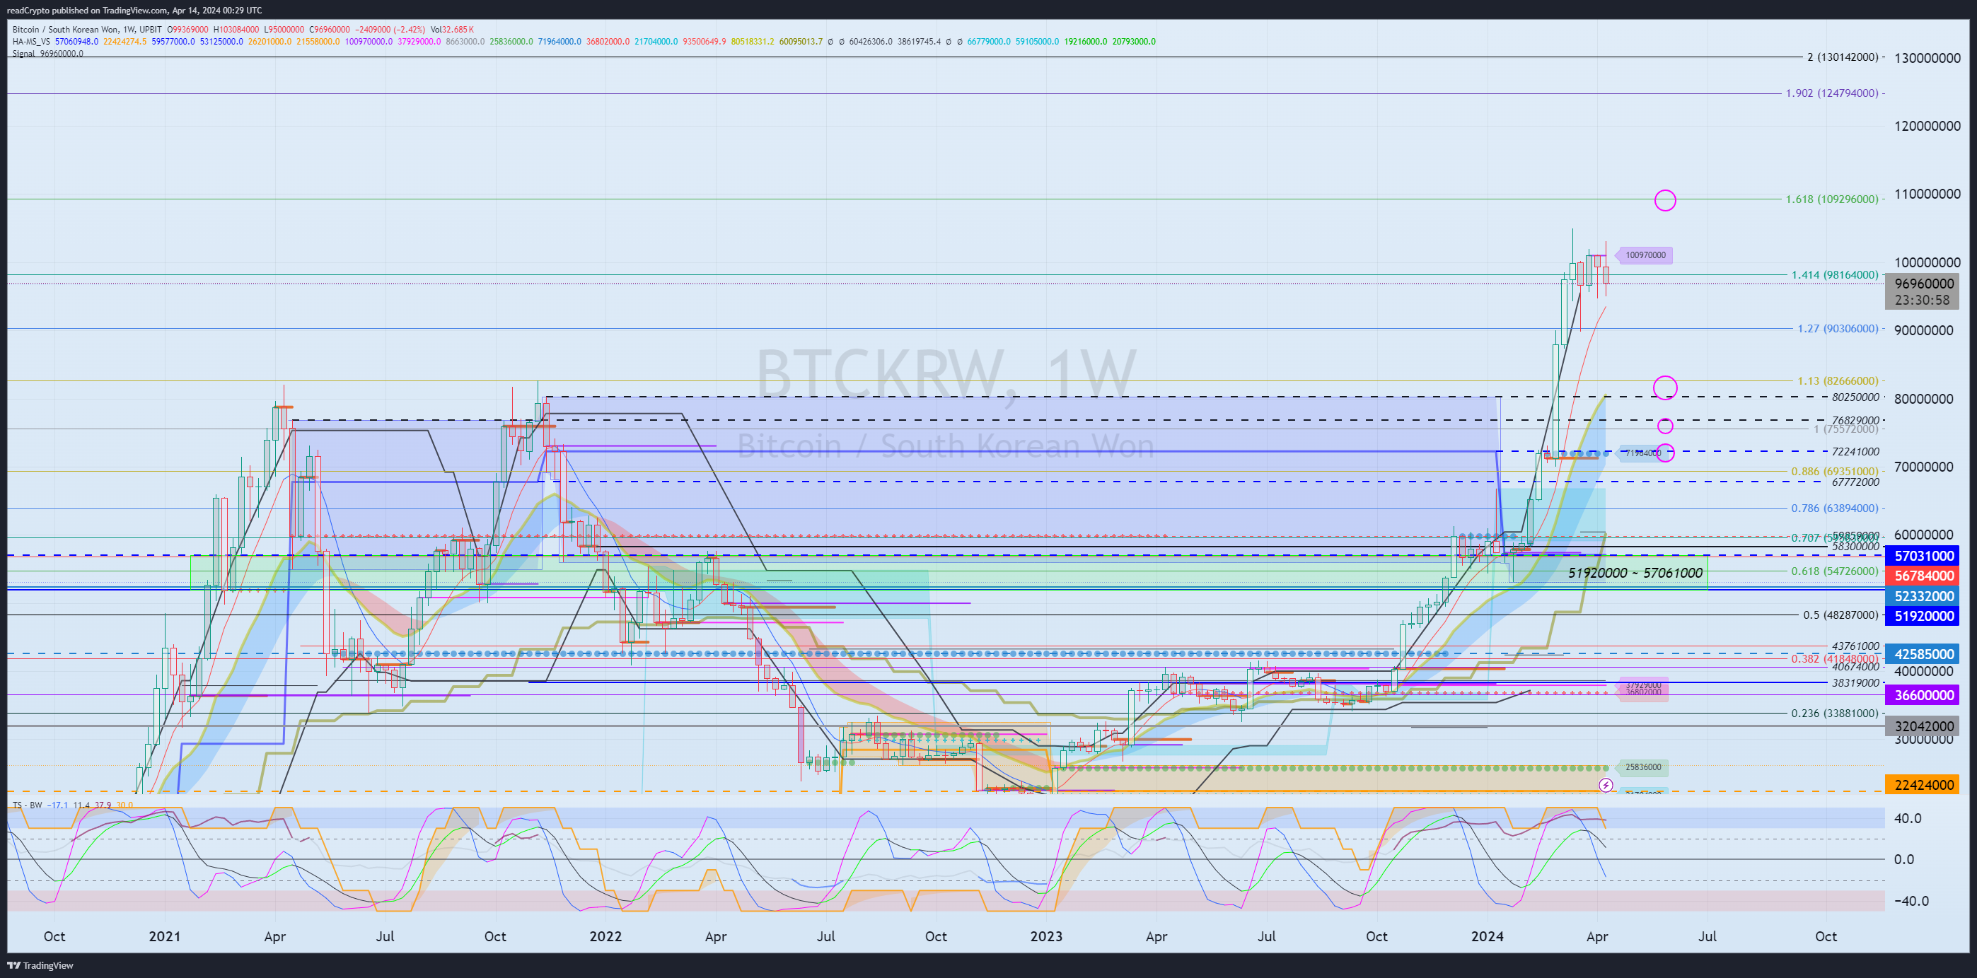The height and width of the screenshot is (978, 1977).
Task: Click the TradingView logo at the bottom
Action: point(40,965)
